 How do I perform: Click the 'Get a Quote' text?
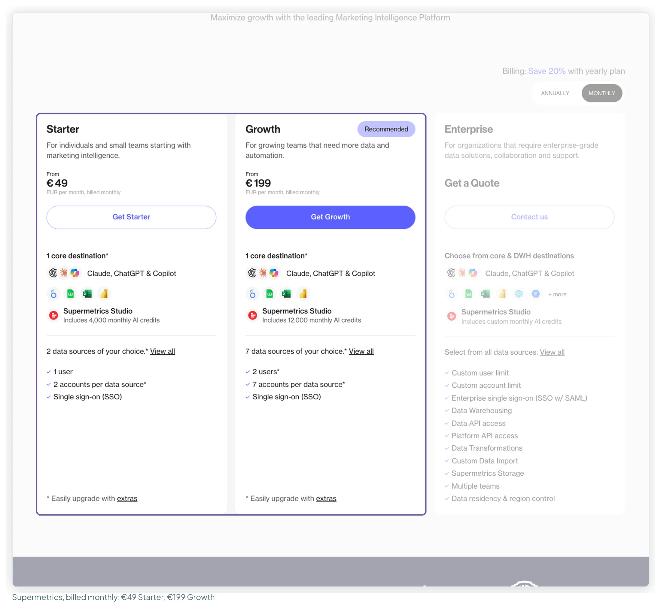[x=472, y=183]
